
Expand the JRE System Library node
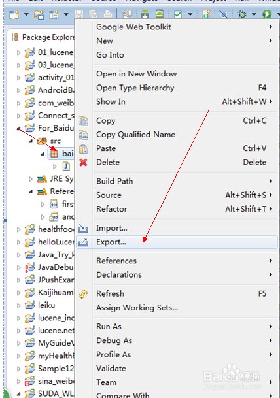point(31,179)
